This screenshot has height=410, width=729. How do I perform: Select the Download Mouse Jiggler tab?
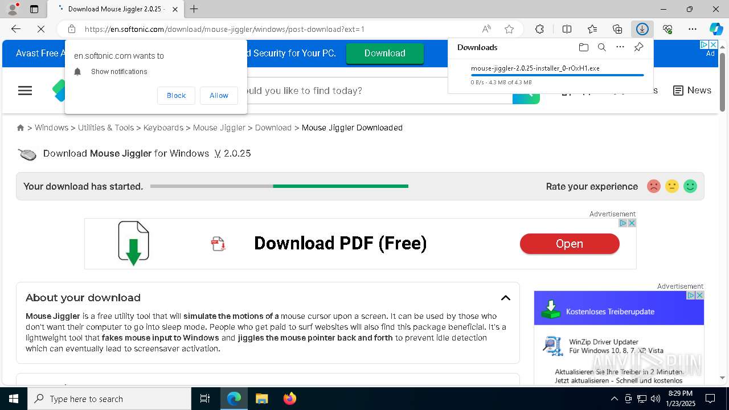pos(116,9)
